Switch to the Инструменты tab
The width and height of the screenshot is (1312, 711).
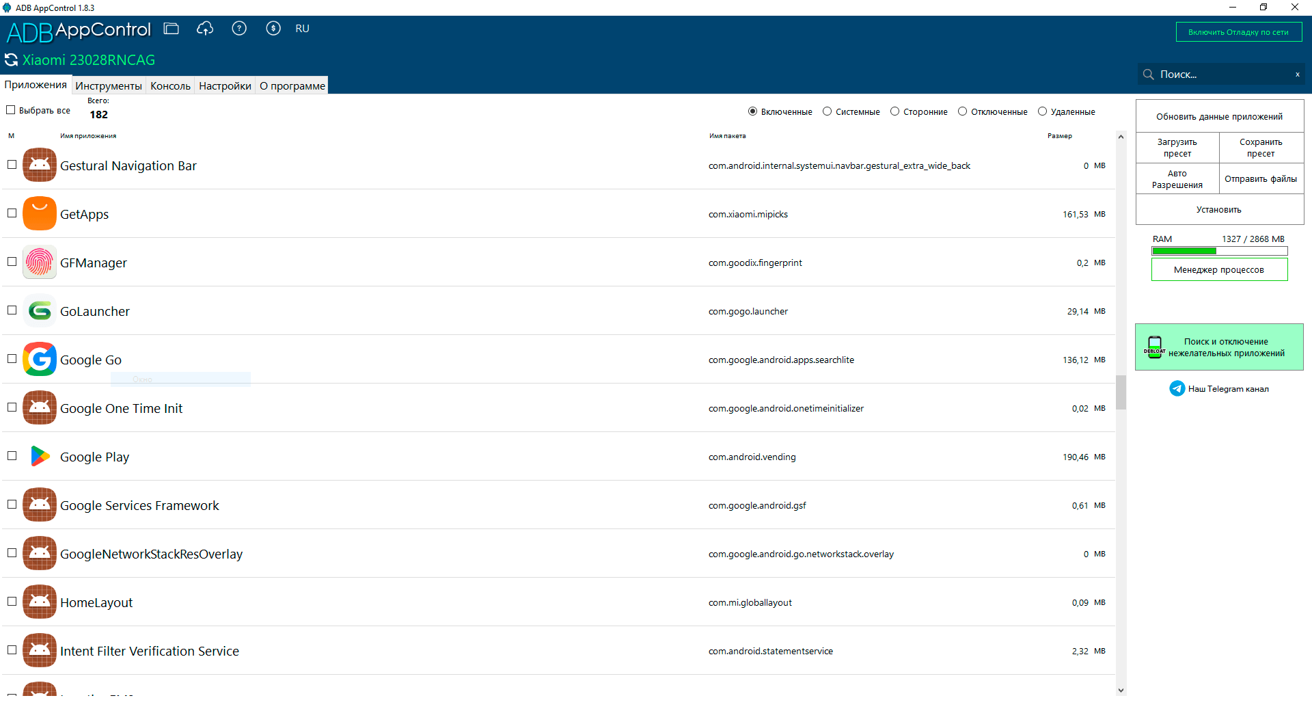tap(109, 85)
